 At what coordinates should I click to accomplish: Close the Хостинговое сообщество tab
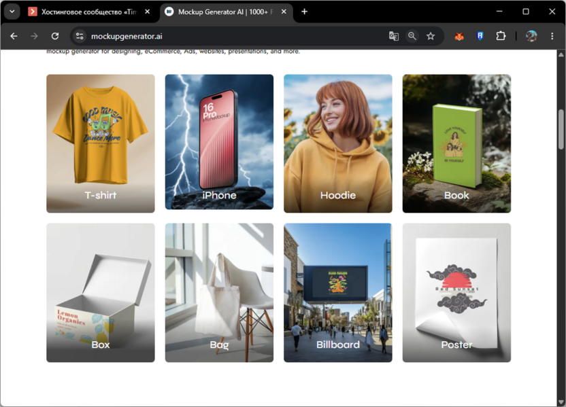pos(147,12)
